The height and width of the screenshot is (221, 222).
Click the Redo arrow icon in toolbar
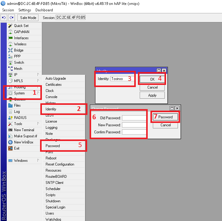point(11,18)
